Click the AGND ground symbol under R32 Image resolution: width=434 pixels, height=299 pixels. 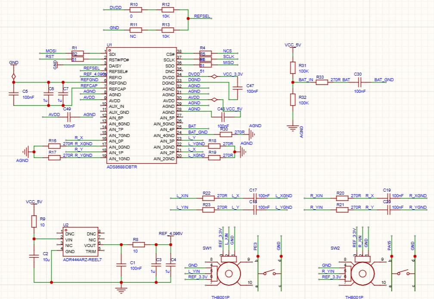click(x=293, y=126)
